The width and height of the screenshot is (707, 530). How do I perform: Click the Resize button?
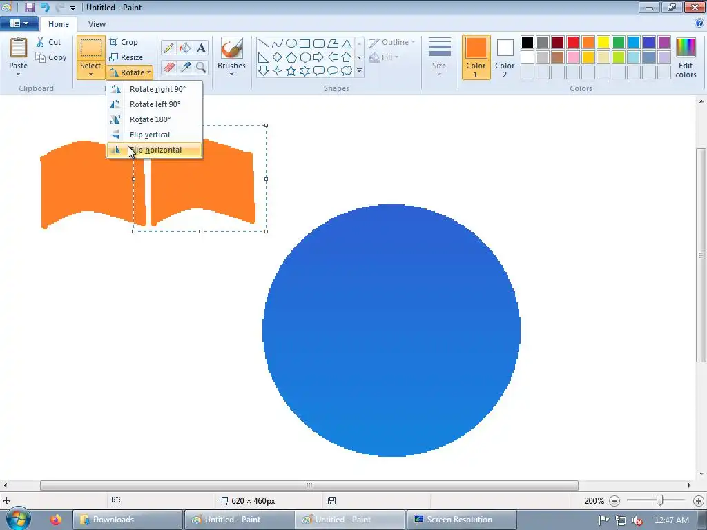126,57
